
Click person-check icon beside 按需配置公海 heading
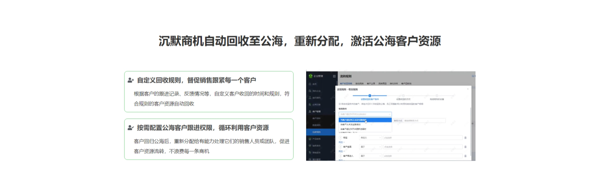(131, 128)
